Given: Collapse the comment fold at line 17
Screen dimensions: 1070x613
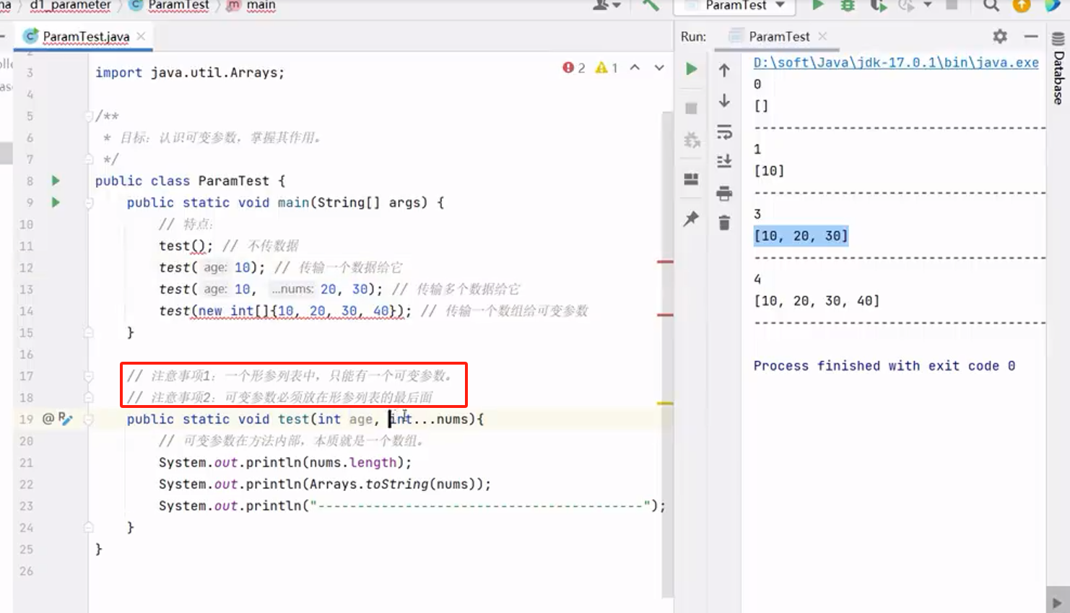Looking at the screenshot, I should click(x=88, y=375).
